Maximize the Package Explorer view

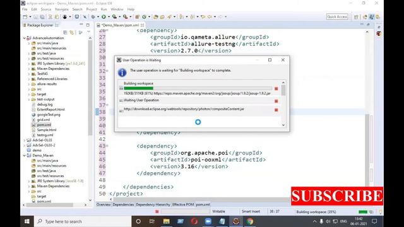pos(88,25)
